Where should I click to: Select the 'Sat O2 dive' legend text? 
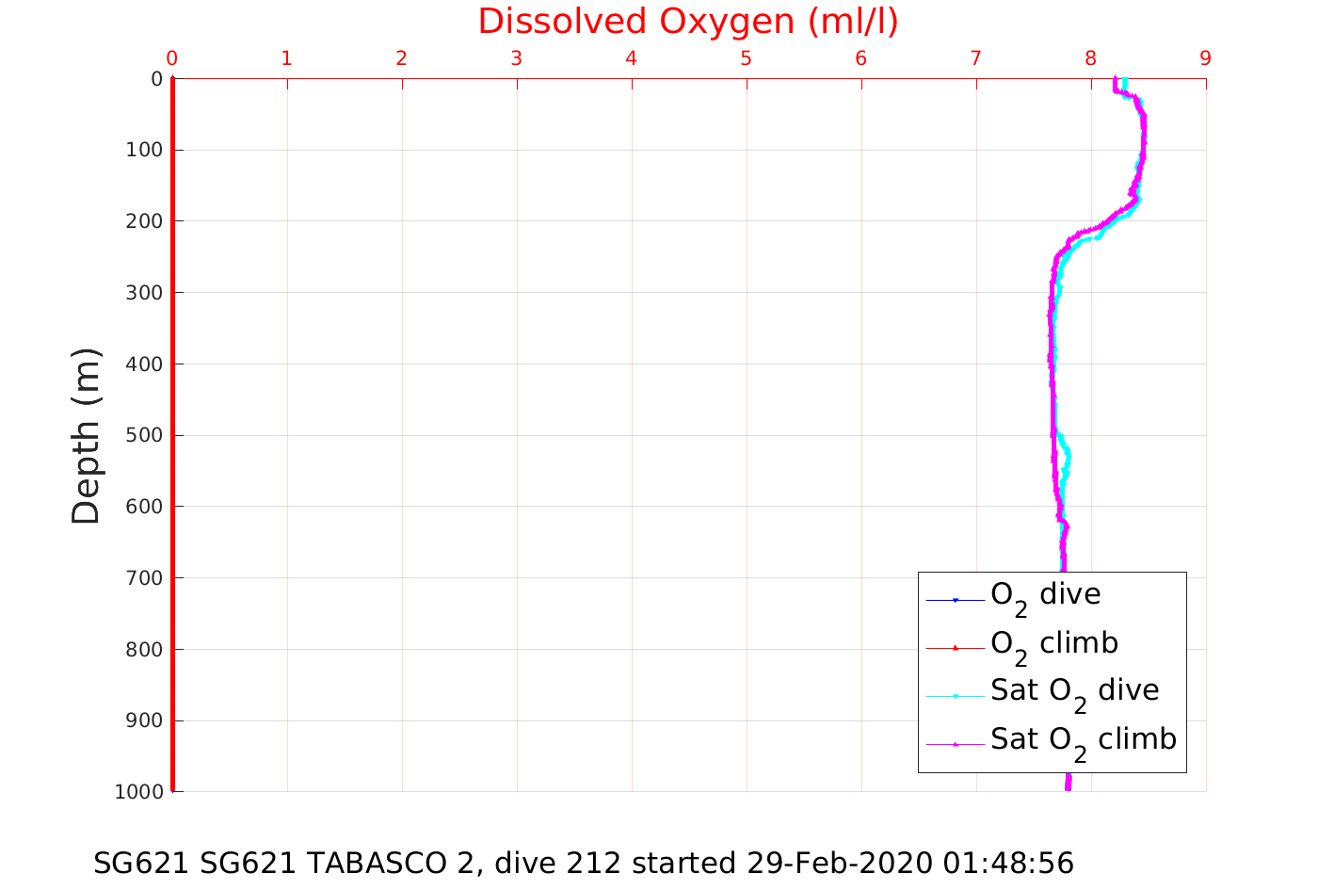(1074, 691)
